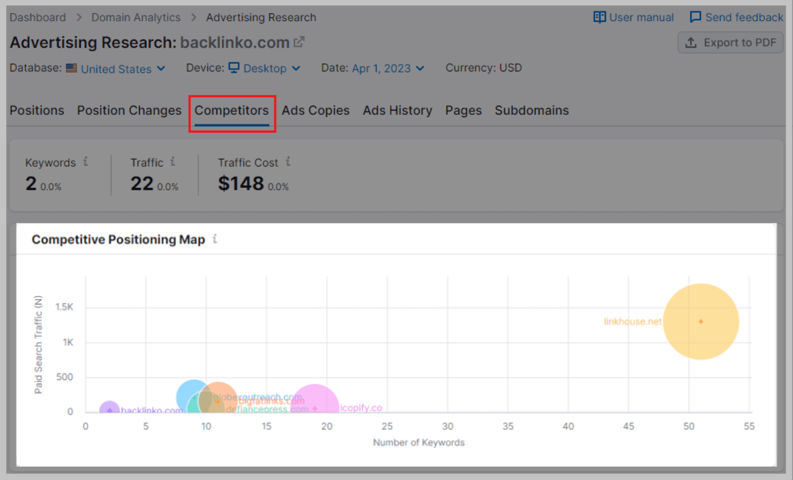Click the Keywords value 2
The height and width of the screenshot is (480, 793).
[31, 183]
